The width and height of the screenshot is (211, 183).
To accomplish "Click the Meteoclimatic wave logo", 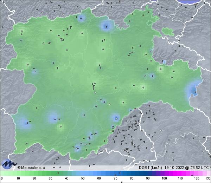I will 9,164.
